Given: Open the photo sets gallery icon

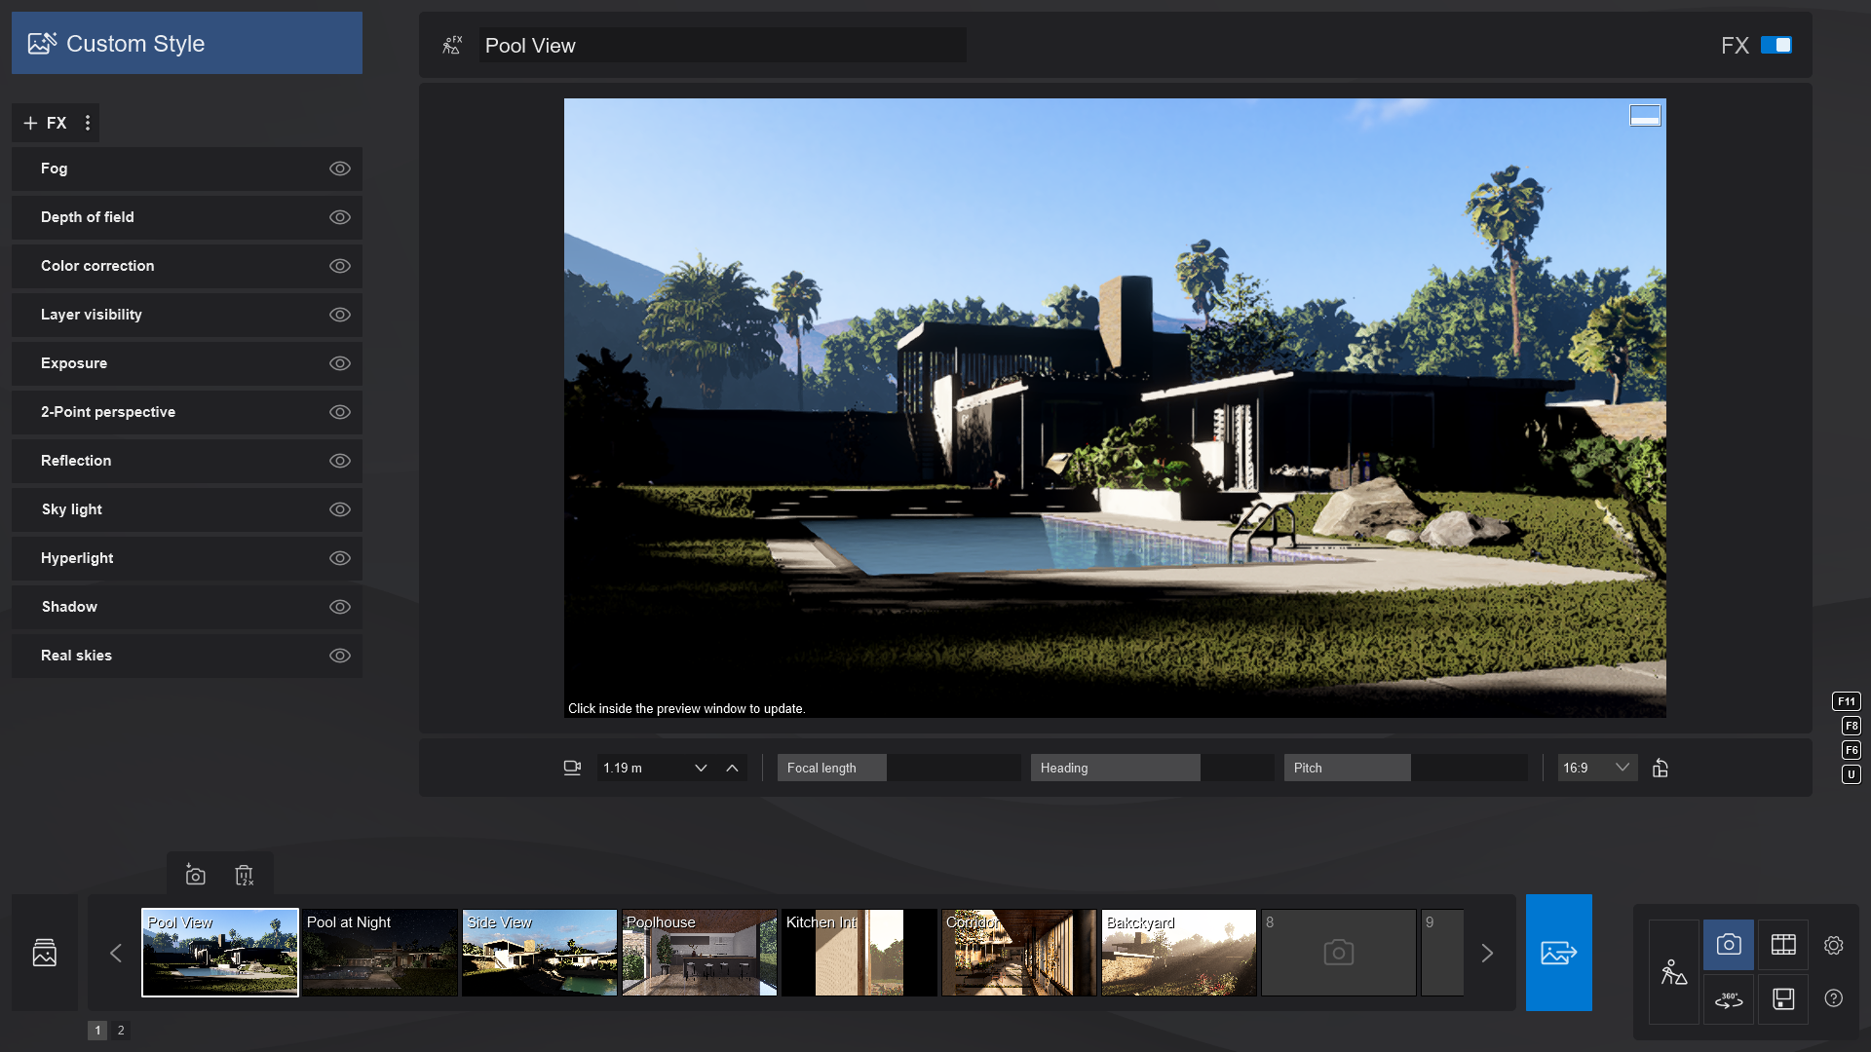Looking at the screenshot, I should click(x=45, y=953).
